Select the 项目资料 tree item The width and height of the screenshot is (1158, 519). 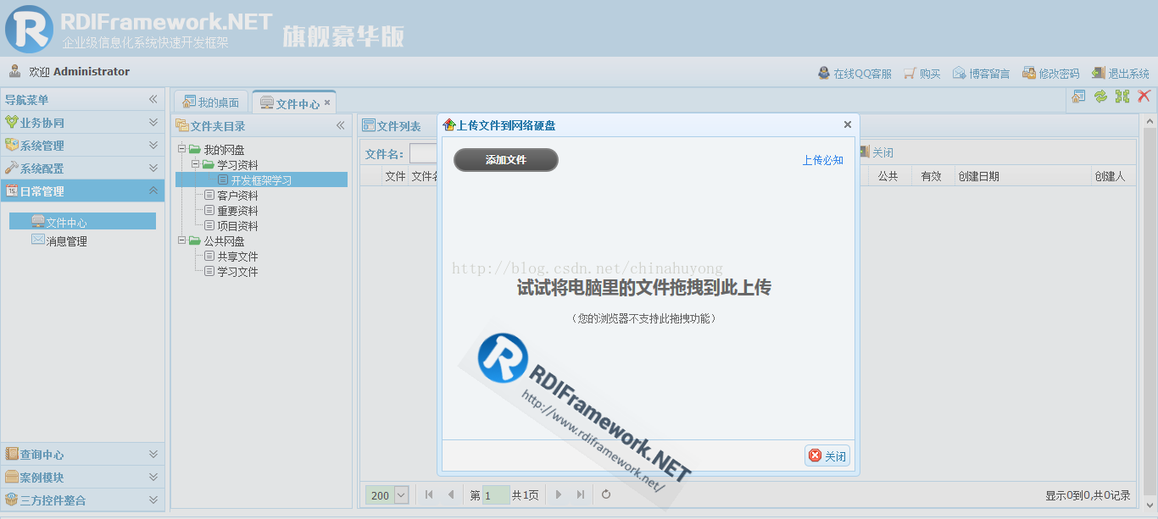237,225
